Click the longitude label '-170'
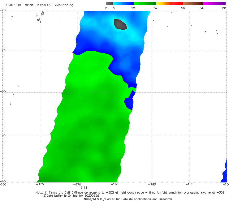229x201 pixels. click(77, 184)
